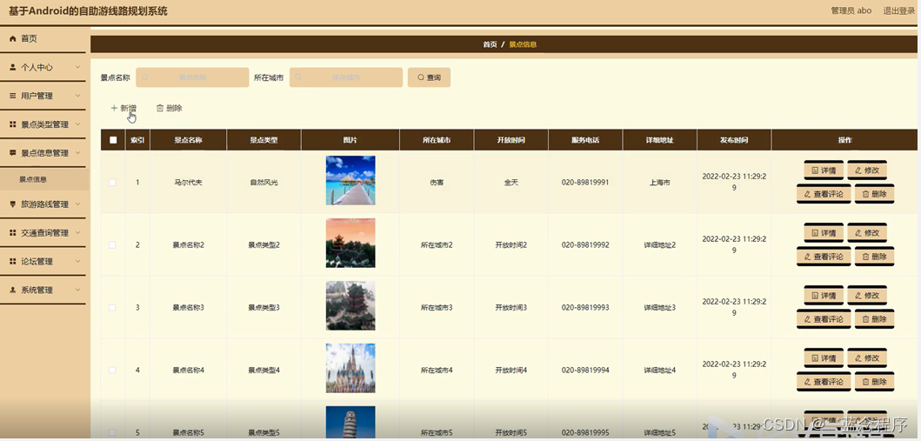This screenshot has height=441, width=921.
Task: Open the 马尔代夫 pier thumbnail image
Action: 350,180
